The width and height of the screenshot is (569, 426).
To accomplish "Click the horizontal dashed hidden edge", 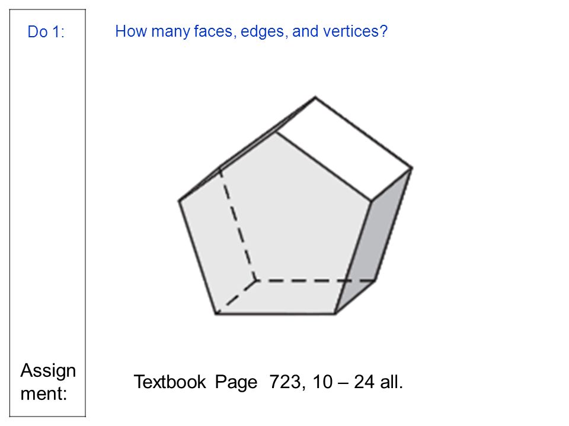I will point(316,280).
